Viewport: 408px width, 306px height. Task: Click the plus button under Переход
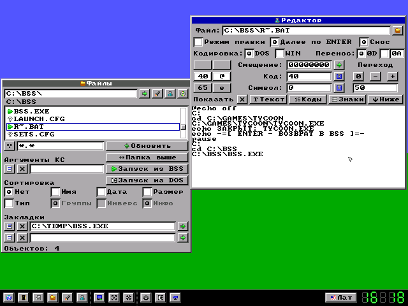pyautogui.click(x=393, y=76)
